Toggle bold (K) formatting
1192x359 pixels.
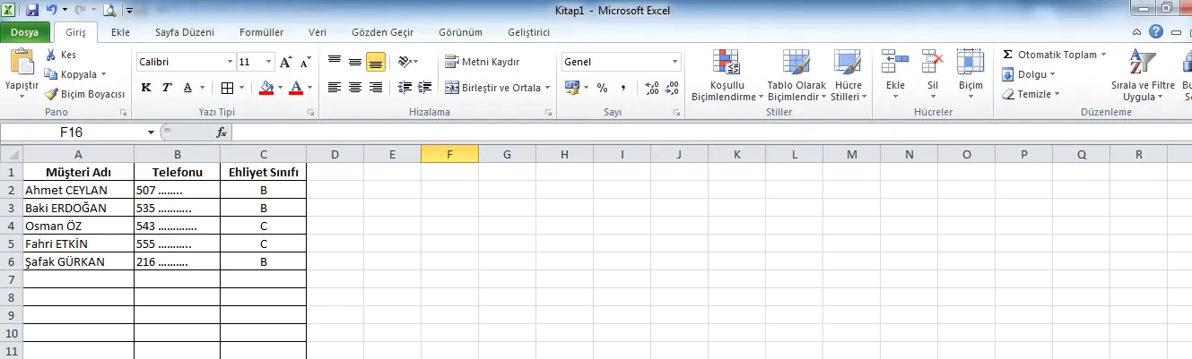pyautogui.click(x=146, y=88)
